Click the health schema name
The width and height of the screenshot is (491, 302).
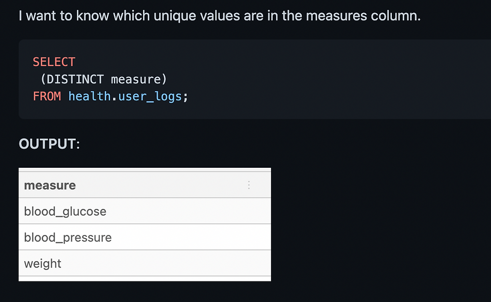(90, 96)
